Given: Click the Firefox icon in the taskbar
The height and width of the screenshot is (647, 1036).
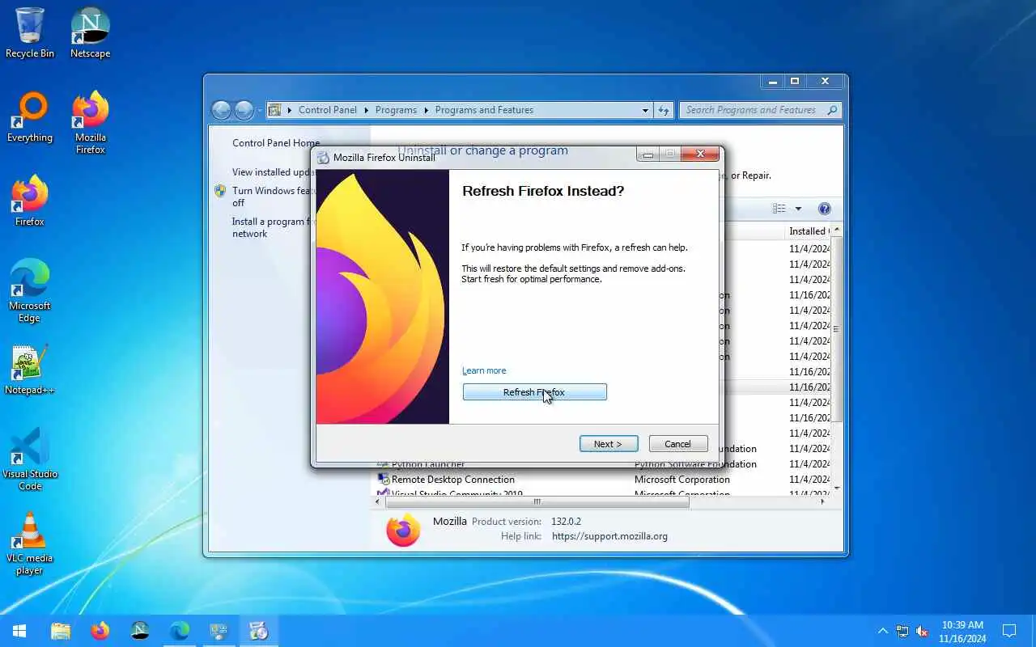Looking at the screenshot, I should (x=100, y=631).
